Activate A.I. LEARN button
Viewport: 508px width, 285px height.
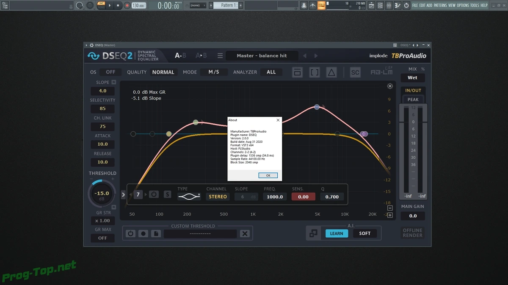point(337,233)
